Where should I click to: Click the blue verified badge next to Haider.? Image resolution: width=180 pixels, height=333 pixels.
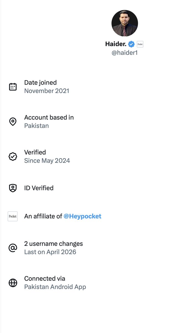pyautogui.click(x=131, y=44)
